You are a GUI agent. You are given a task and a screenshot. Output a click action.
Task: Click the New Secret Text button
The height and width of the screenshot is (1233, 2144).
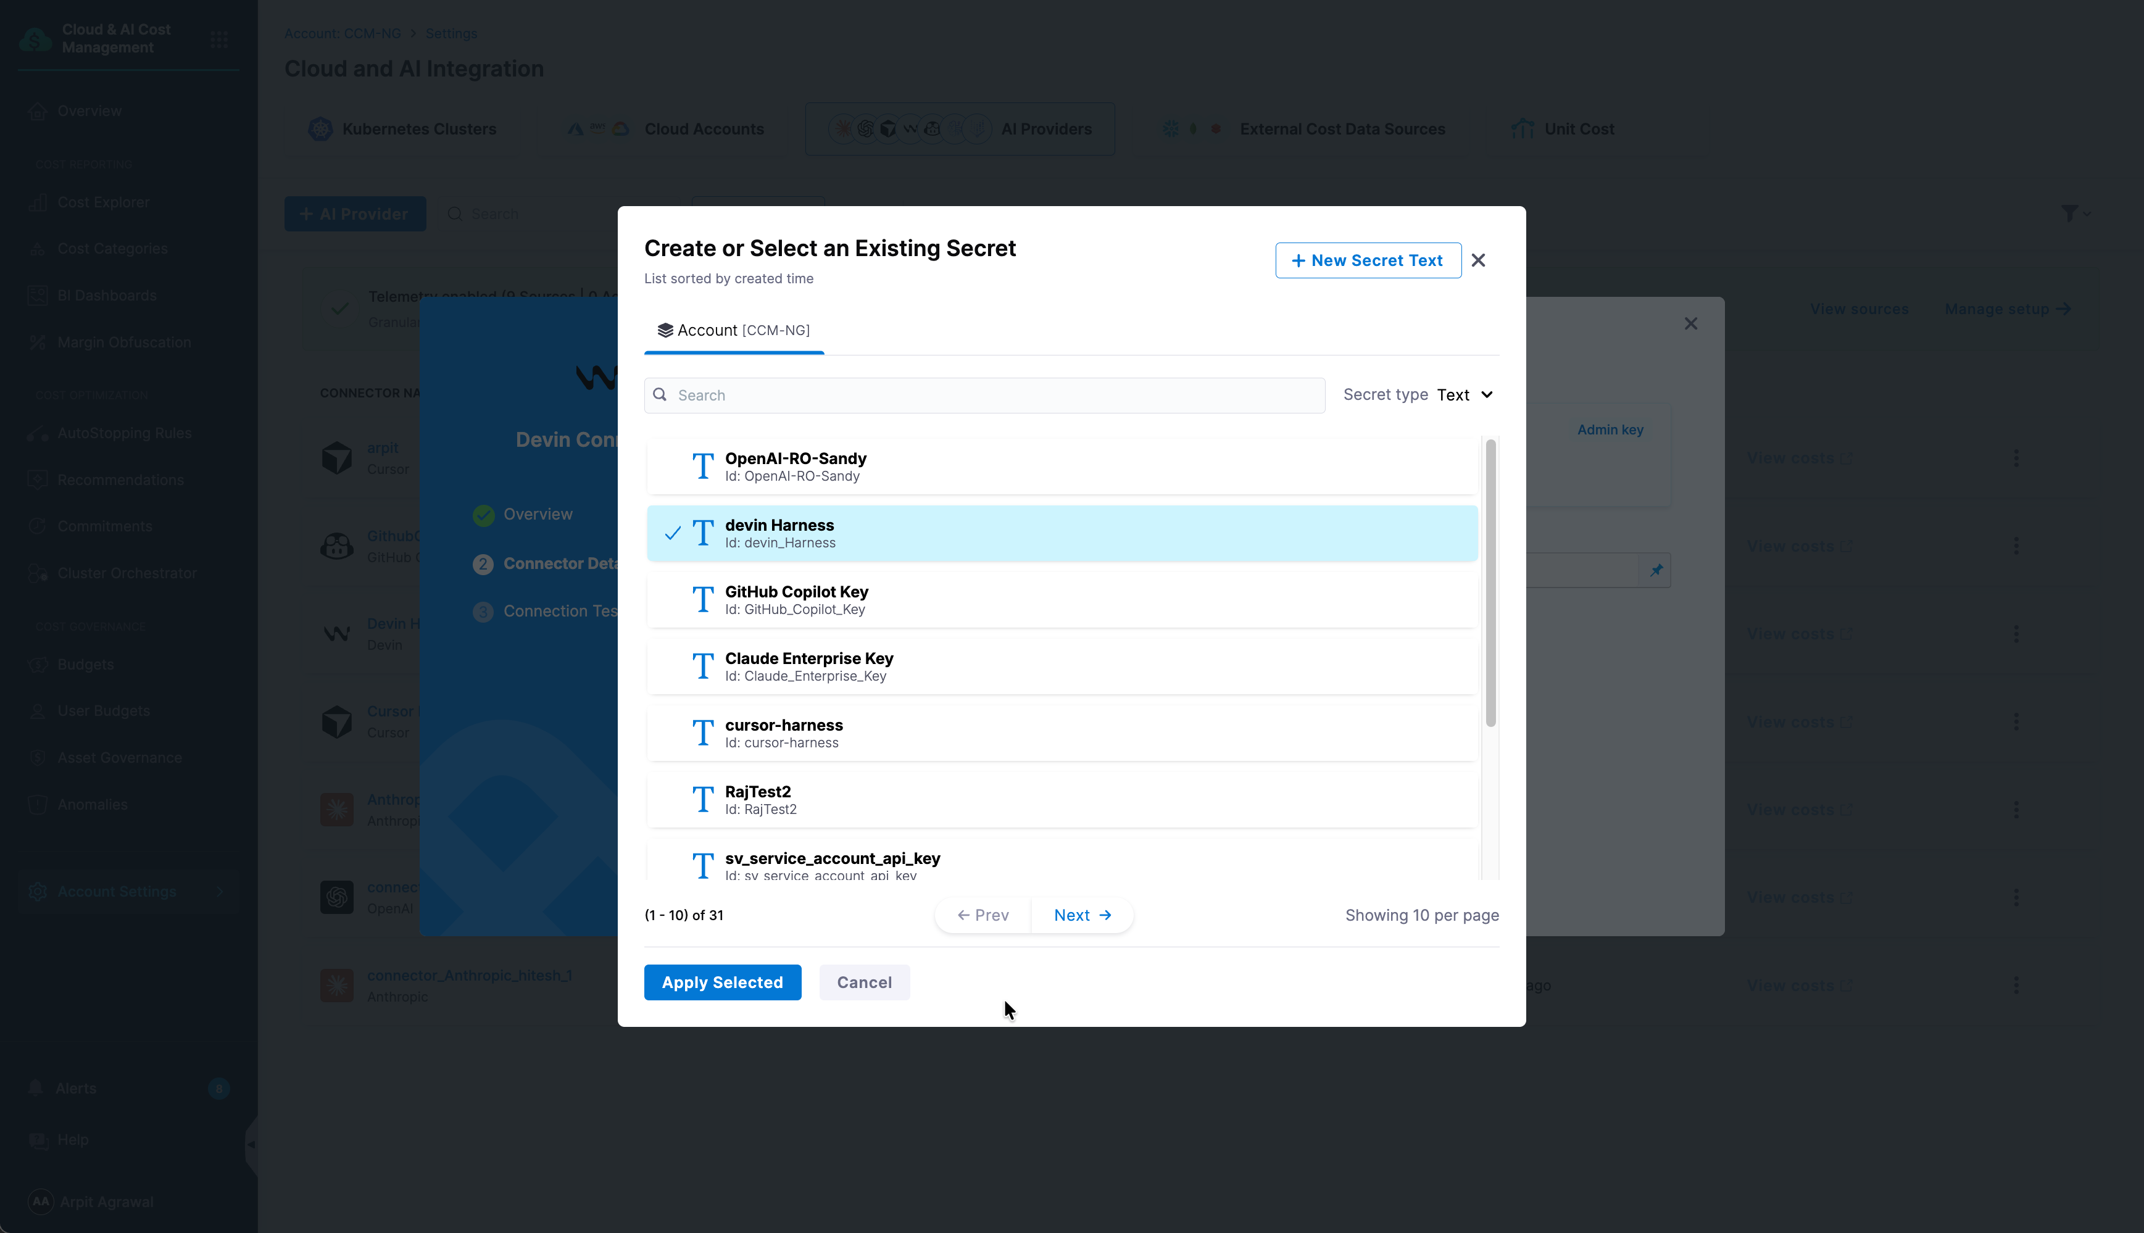pyautogui.click(x=1368, y=260)
